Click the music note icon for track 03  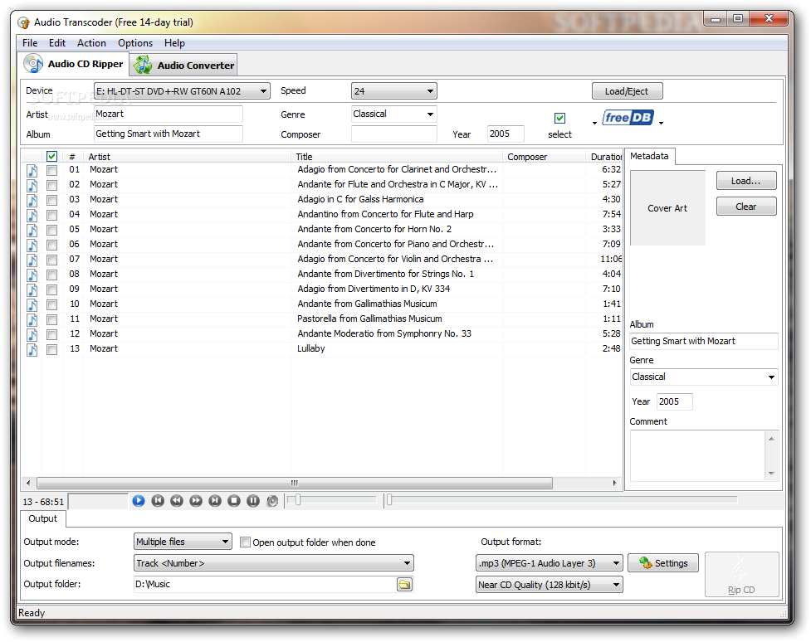click(32, 200)
